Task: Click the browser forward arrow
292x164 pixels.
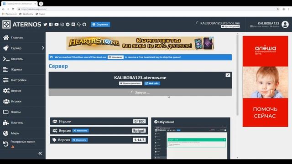Action: click(8, 9)
